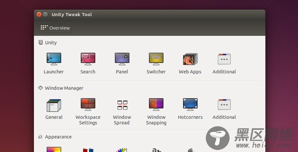The height and width of the screenshot is (152, 298).
Task: Open Additional settings icon under Unity
Action: [224, 59]
